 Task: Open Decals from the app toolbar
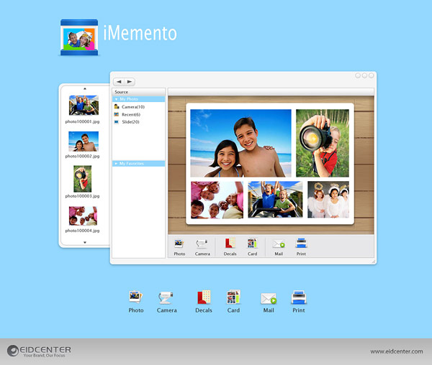point(230,244)
